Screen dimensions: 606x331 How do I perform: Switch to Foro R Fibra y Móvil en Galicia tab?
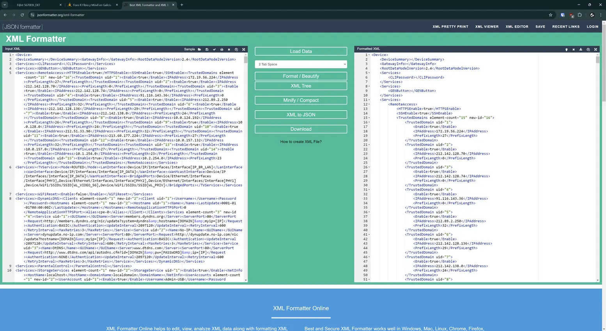(92, 5)
